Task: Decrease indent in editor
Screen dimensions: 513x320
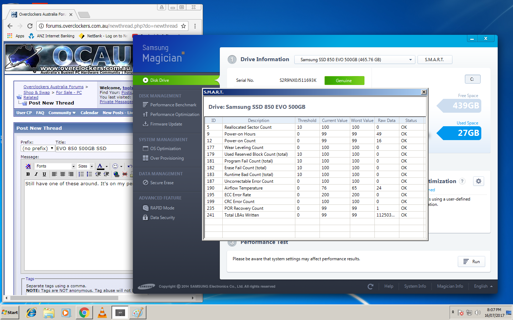Action: click(x=98, y=174)
